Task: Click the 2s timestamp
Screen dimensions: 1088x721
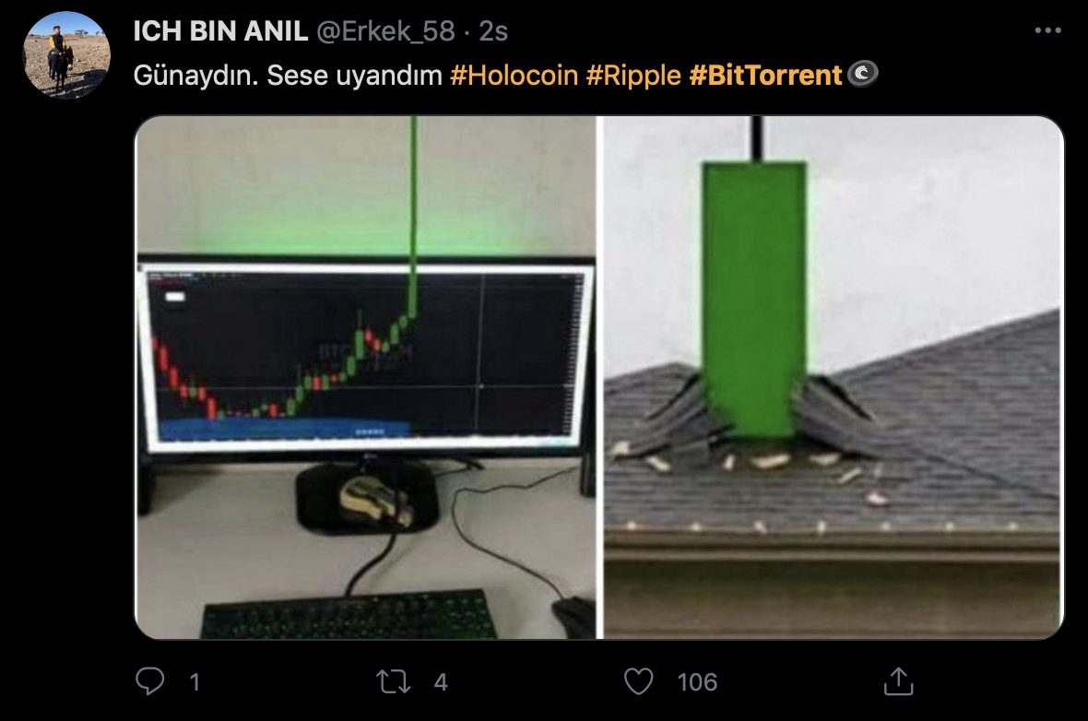Action: coord(493,31)
